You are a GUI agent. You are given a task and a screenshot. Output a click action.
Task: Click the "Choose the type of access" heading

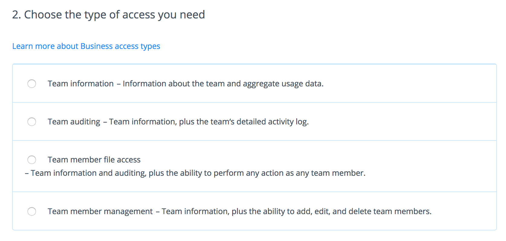tap(114, 14)
